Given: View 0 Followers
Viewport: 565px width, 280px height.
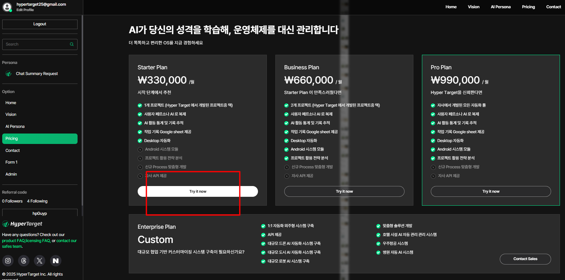Looking at the screenshot, I should coord(12,201).
